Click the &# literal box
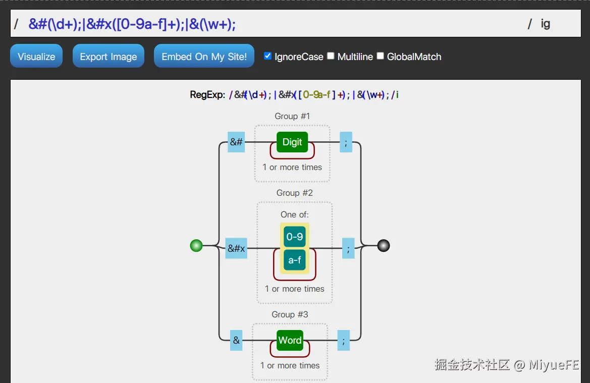The width and height of the screenshot is (590, 383). pos(236,142)
